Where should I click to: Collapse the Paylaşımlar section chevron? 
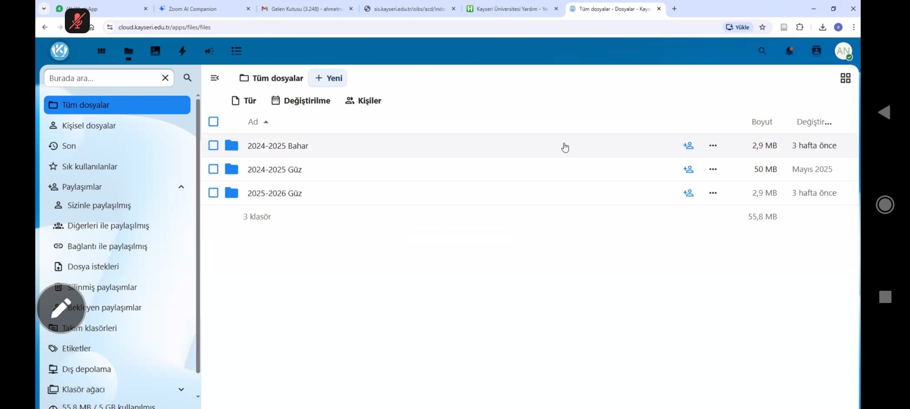coord(181,187)
